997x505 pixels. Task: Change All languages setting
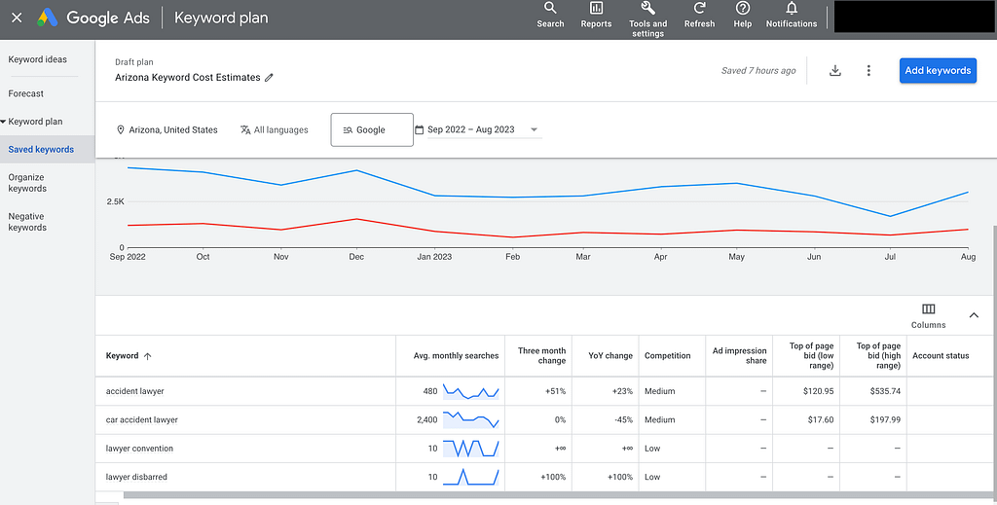(x=274, y=129)
